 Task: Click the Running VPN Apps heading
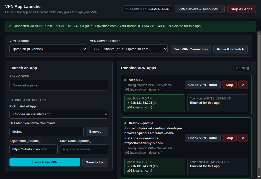coord(138,68)
